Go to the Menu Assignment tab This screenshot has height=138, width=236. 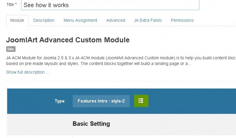[80, 21]
